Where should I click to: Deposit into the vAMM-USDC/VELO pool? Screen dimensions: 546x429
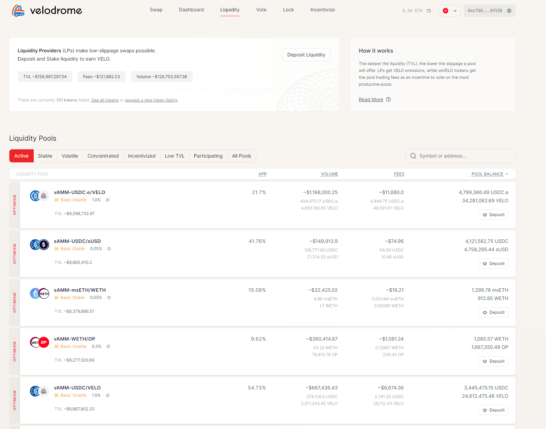(x=494, y=410)
